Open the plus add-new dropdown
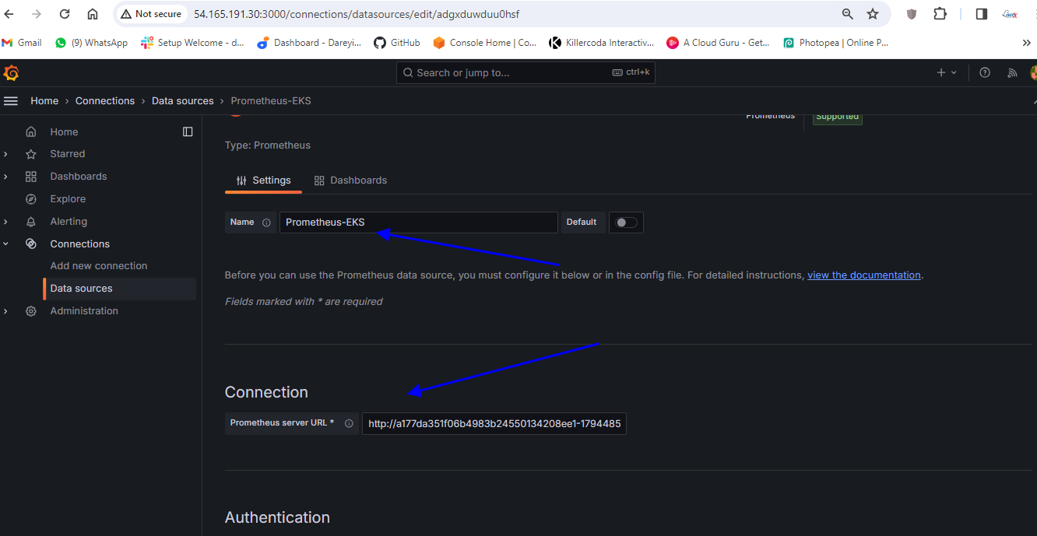Image resolution: width=1037 pixels, height=536 pixels. point(946,72)
